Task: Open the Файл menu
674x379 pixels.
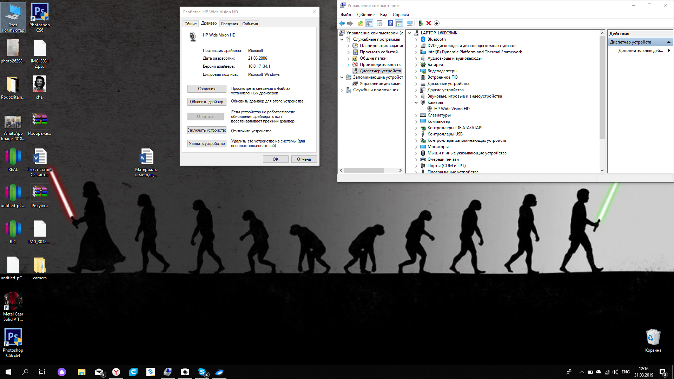Action: [346, 15]
